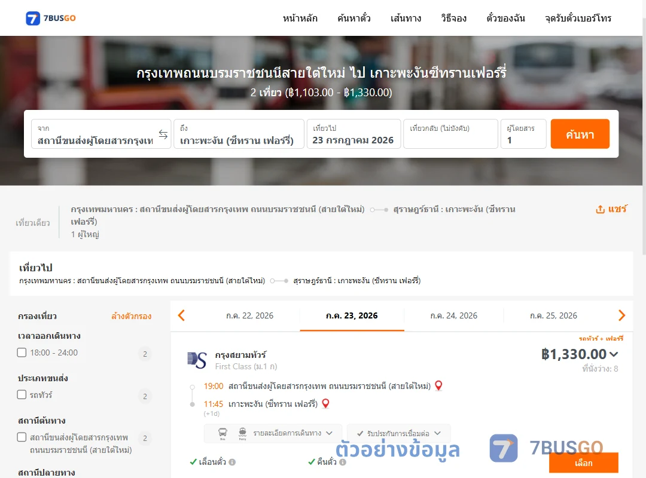646x478 pixels.
Task: Go to previous dates with left arrow
Action: (x=181, y=315)
